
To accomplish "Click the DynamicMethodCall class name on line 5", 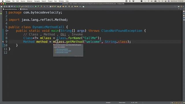I will 48,27.
